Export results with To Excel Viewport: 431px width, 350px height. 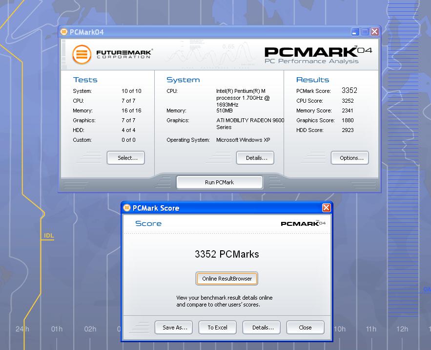(x=217, y=328)
